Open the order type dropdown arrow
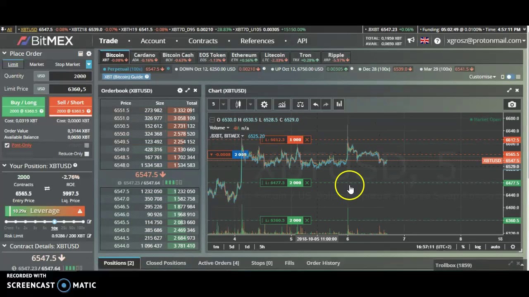The height and width of the screenshot is (297, 529). tap(88, 64)
